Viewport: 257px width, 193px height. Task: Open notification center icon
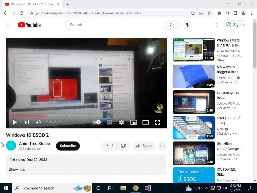coord(249,188)
